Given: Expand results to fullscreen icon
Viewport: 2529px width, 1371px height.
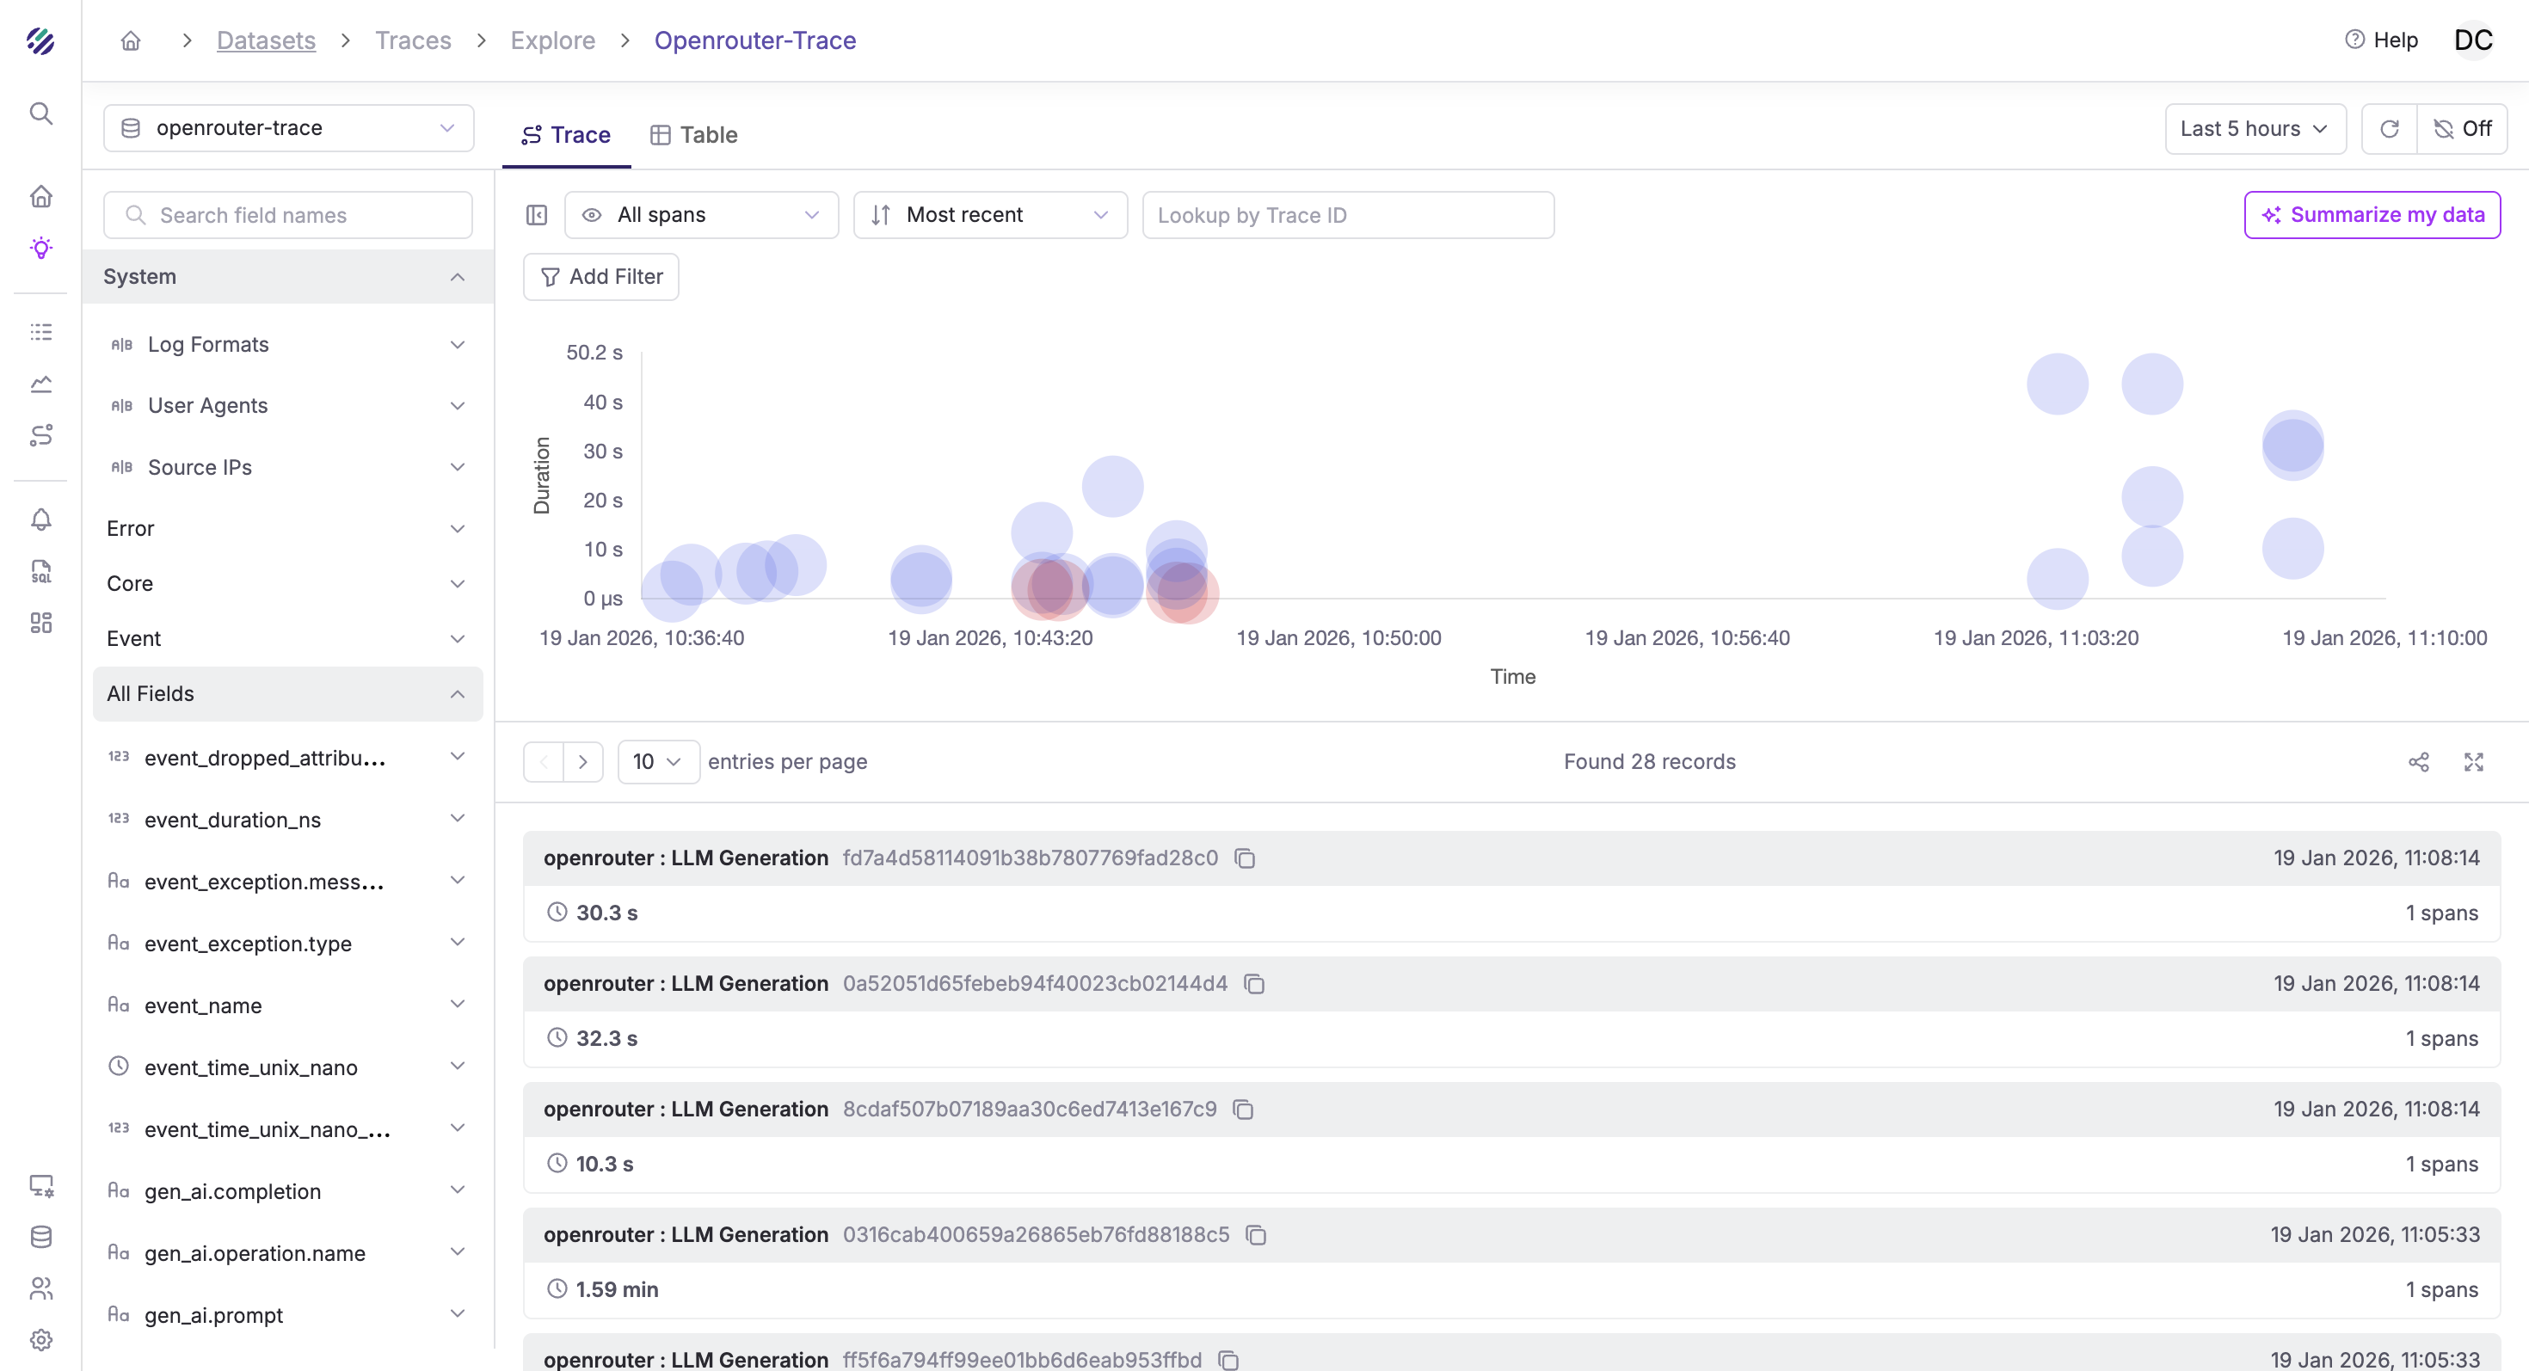Looking at the screenshot, I should 2473,761.
